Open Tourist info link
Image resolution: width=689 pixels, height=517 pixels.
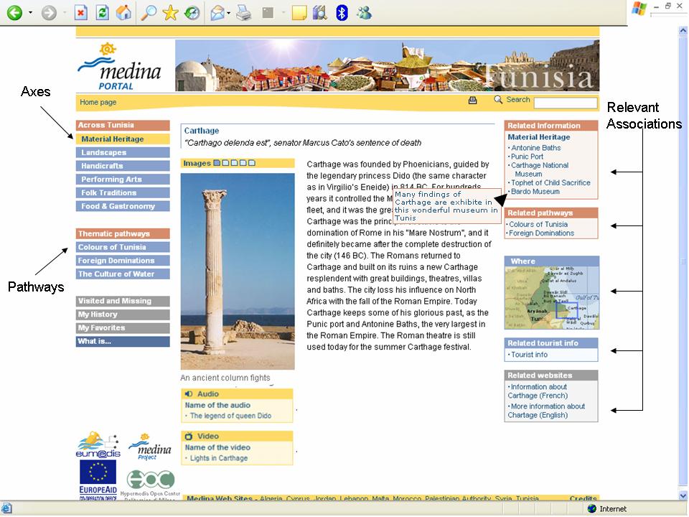529,355
